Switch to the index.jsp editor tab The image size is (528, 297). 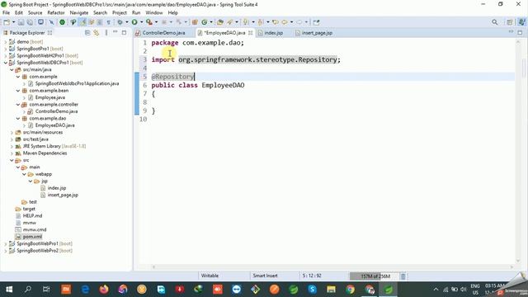coord(273,33)
